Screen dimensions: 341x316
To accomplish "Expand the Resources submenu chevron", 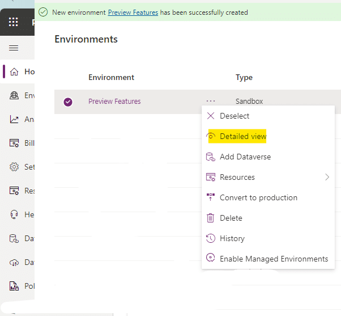I will (x=327, y=177).
